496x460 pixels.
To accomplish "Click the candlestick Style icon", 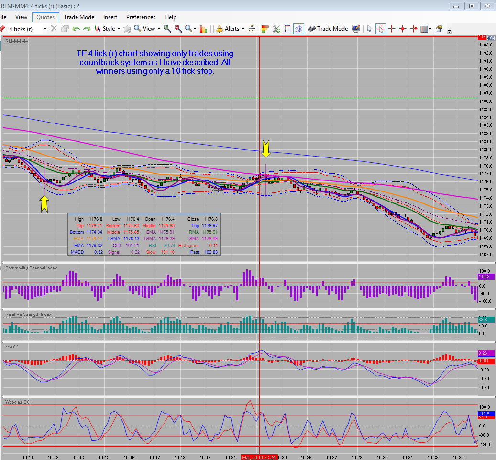I will tap(98, 29).
